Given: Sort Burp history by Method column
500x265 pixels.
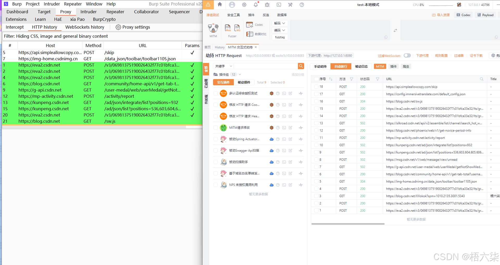Looking at the screenshot, I should [93, 46].
